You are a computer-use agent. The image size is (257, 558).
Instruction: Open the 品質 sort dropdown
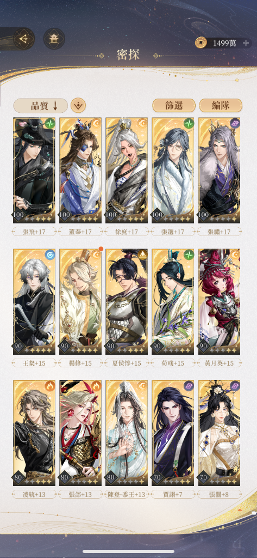pyautogui.click(x=40, y=106)
